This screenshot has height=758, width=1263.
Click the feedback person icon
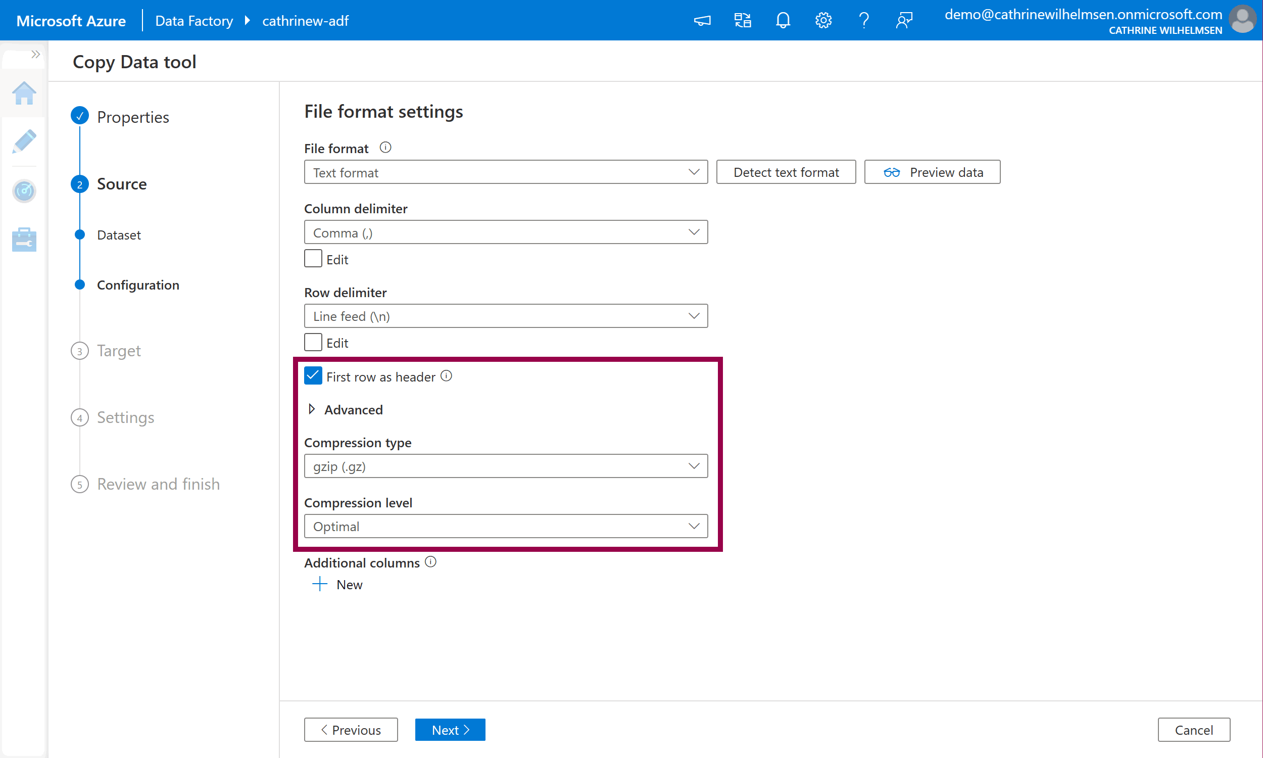click(904, 20)
